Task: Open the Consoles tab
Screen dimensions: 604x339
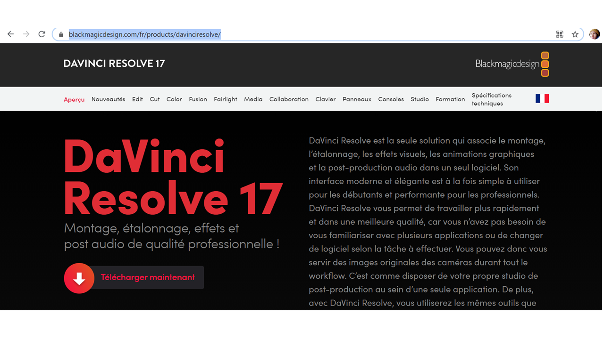Action: pyautogui.click(x=391, y=99)
